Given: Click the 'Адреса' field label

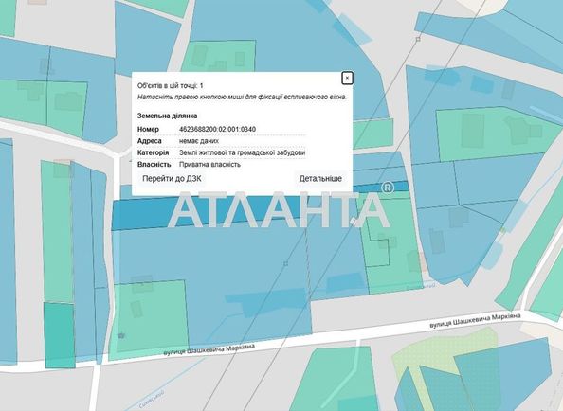Looking at the screenshot, I should [x=150, y=141].
